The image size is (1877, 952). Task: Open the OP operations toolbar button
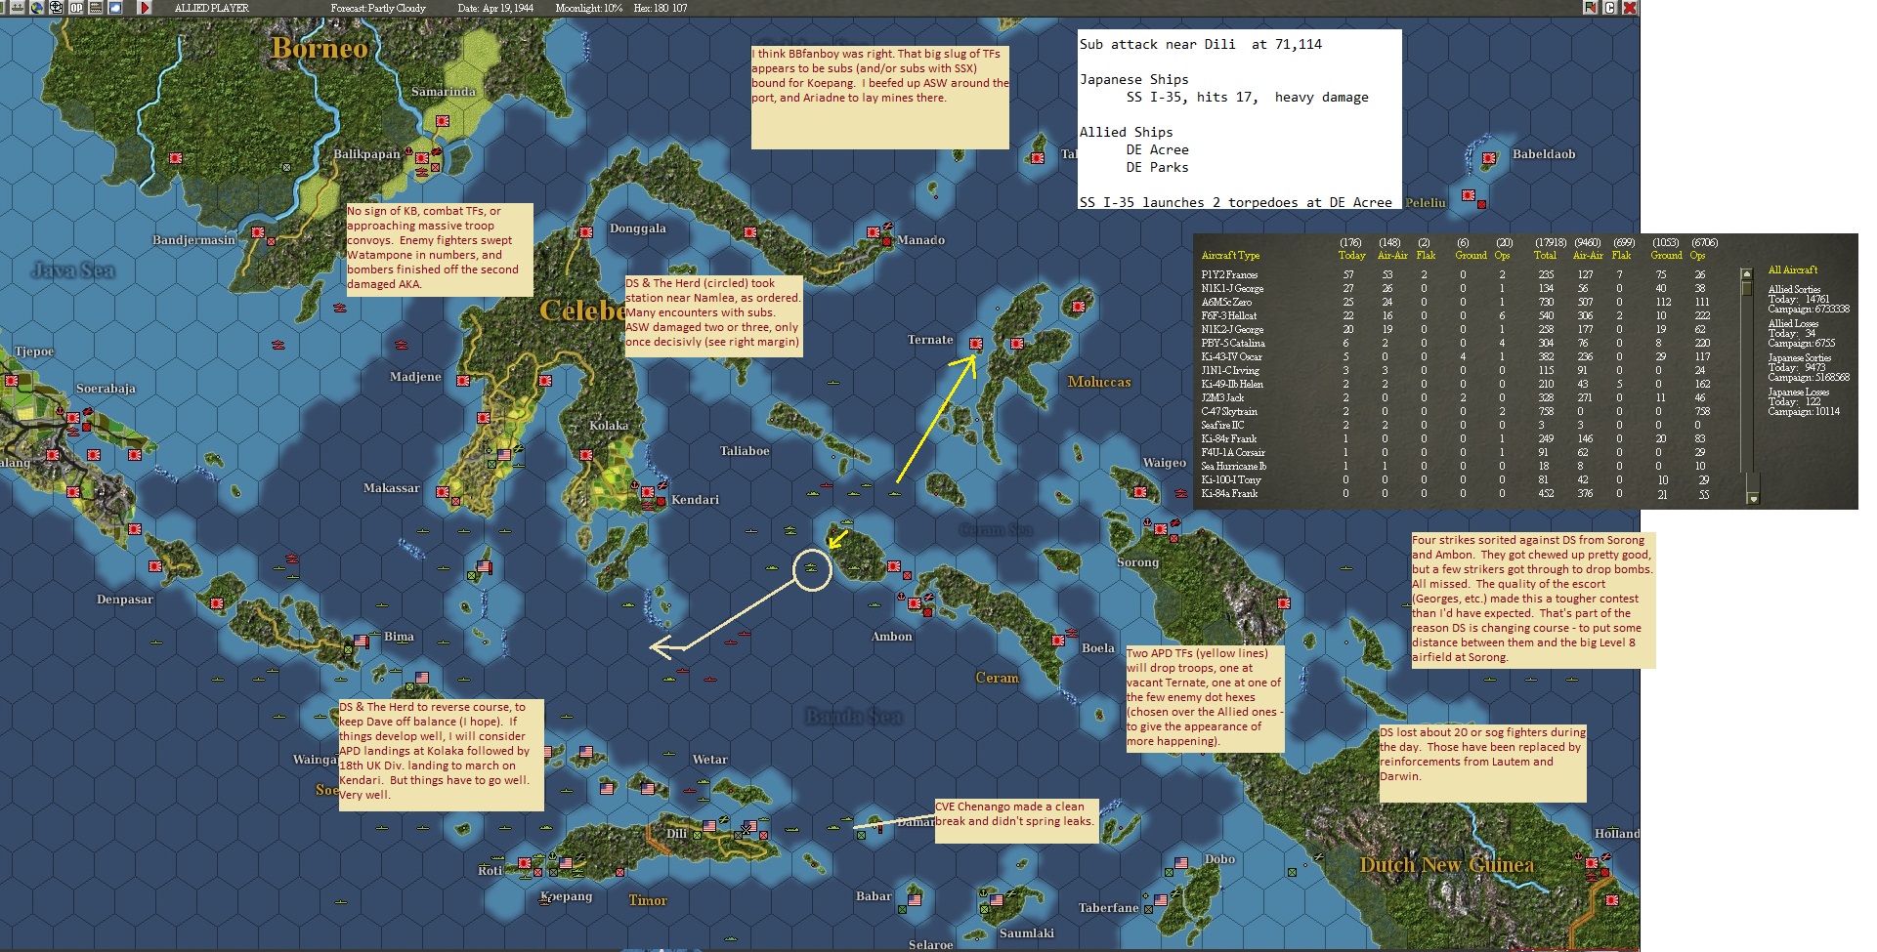(76, 8)
